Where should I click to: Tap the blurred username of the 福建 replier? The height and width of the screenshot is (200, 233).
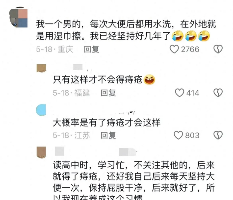pos(78,67)
